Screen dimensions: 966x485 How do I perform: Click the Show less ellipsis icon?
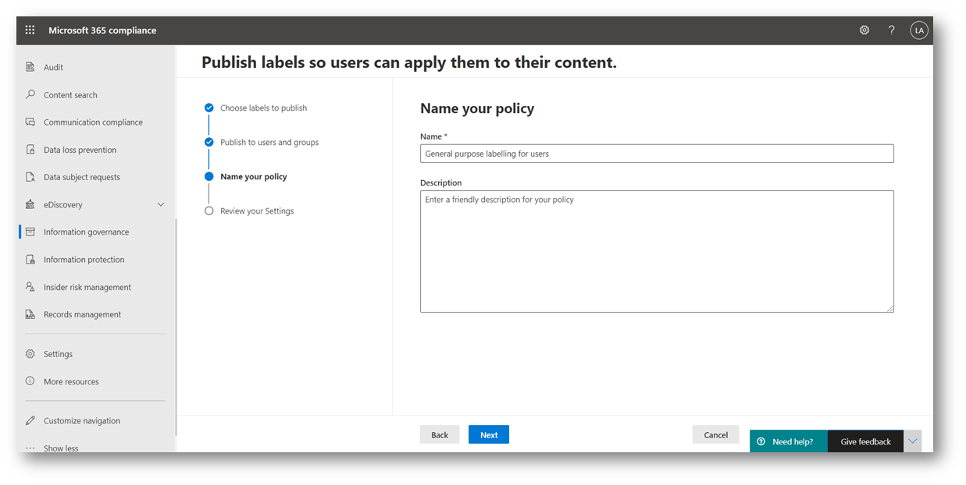[30, 448]
